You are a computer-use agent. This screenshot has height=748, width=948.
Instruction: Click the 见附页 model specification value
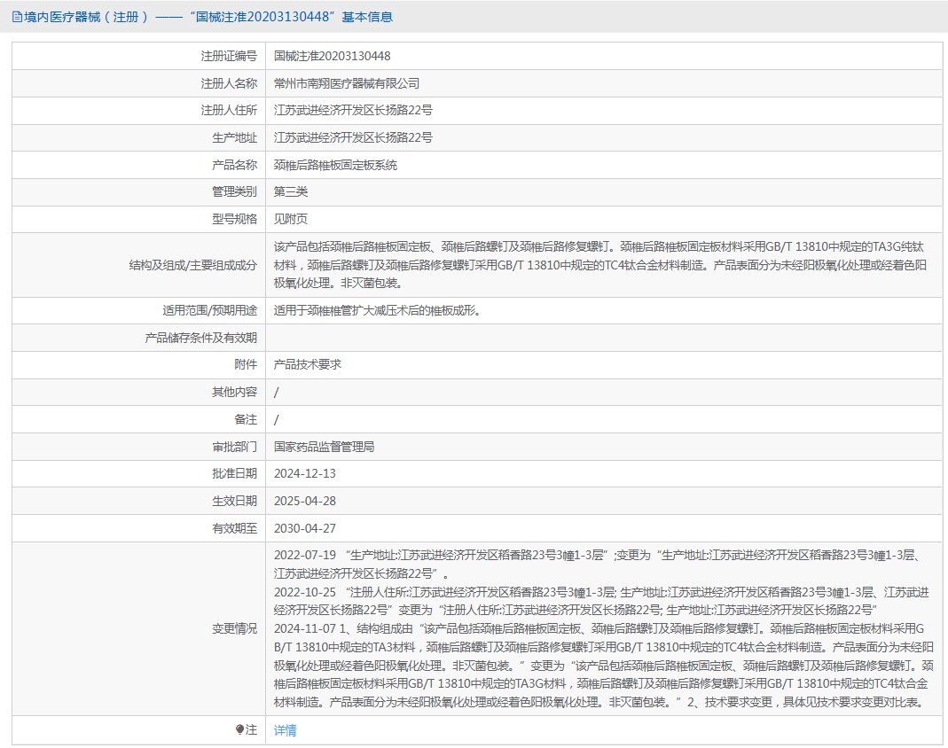tap(291, 219)
